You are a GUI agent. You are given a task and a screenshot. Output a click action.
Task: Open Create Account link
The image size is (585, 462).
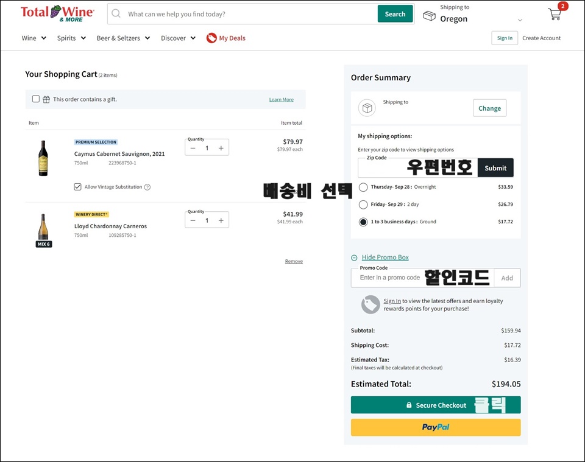[541, 38]
